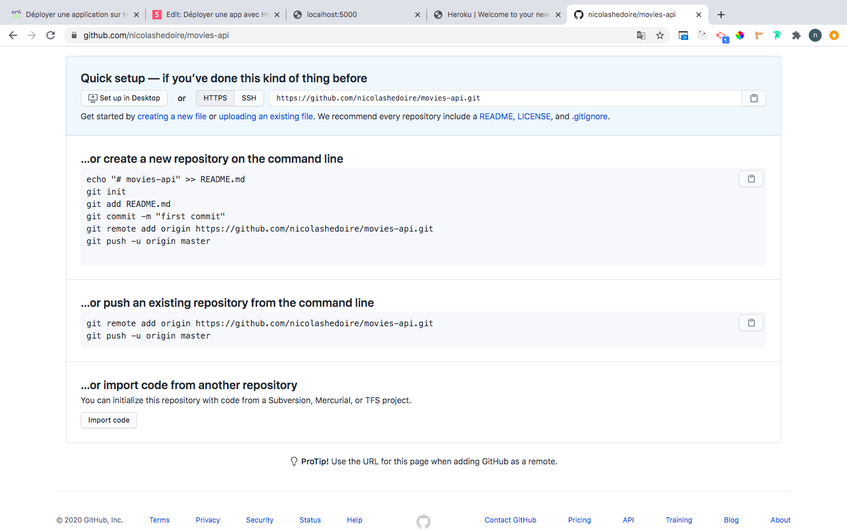
Task: Click the GitHub logo in footer
Action: [x=423, y=521]
